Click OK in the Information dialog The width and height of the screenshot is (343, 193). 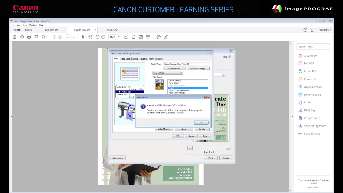[x=201, y=123]
